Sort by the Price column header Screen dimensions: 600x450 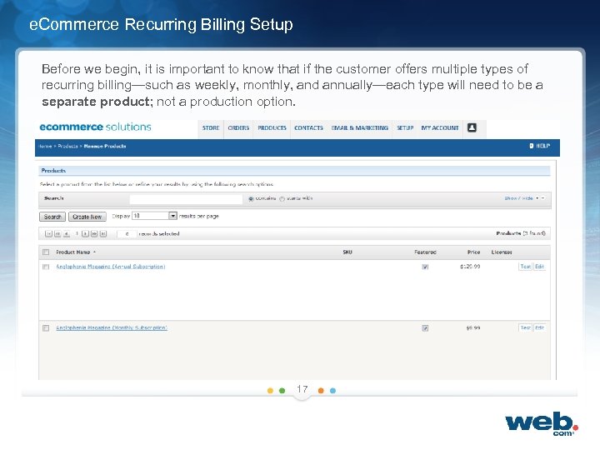(x=473, y=252)
